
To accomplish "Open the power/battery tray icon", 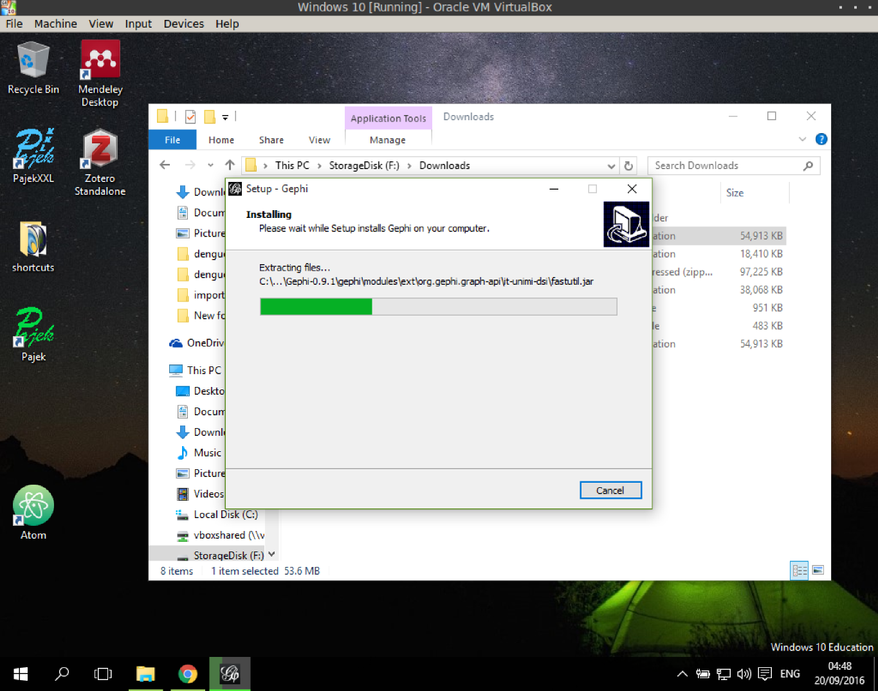I will [x=703, y=674].
